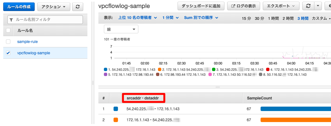
Task: Toggle the select-all checkbox next to ルール名
Action: (x=8, y=31)
